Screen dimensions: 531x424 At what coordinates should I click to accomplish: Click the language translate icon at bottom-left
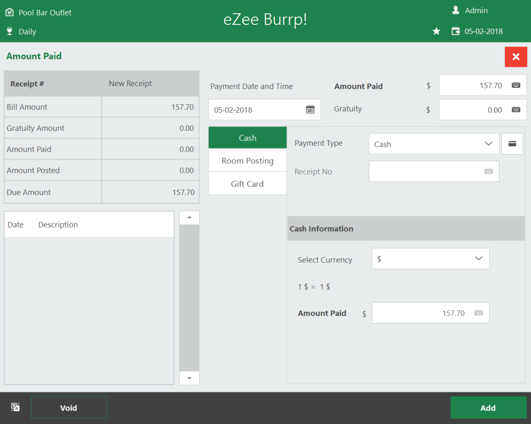pyautogui.click(x=15, y=407)
